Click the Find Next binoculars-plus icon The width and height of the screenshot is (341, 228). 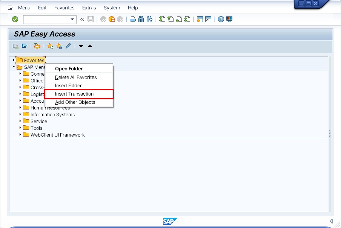point(149,19)
